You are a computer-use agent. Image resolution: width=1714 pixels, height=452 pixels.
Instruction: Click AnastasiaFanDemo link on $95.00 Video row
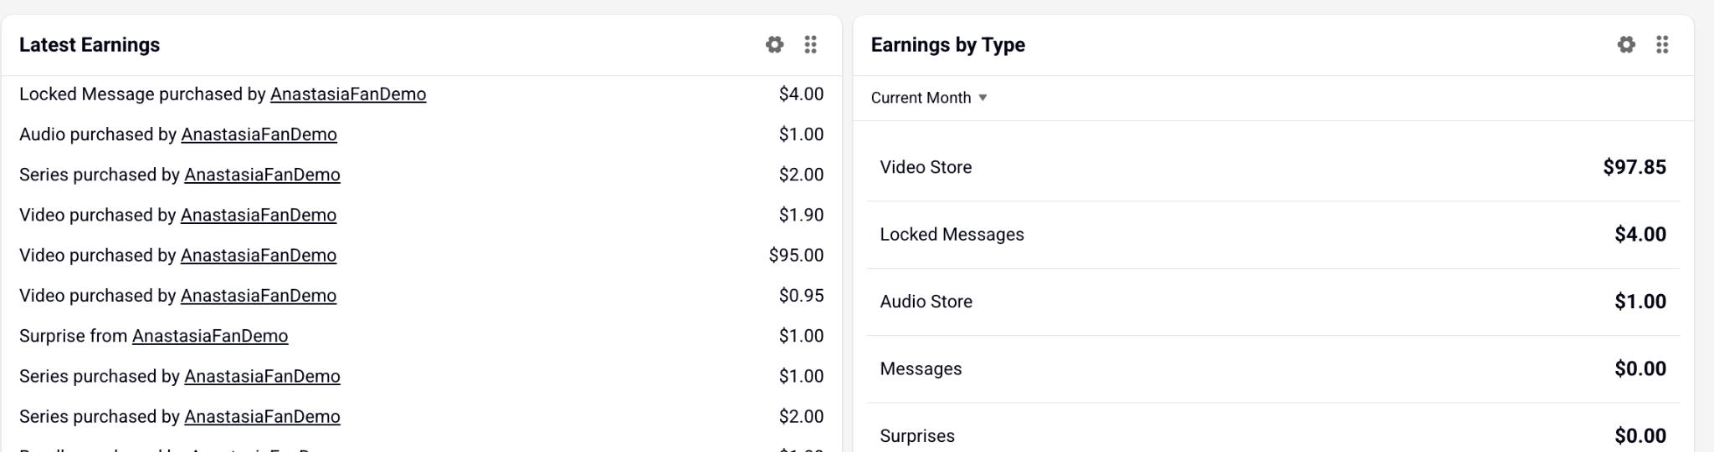(x=259, y=256)
